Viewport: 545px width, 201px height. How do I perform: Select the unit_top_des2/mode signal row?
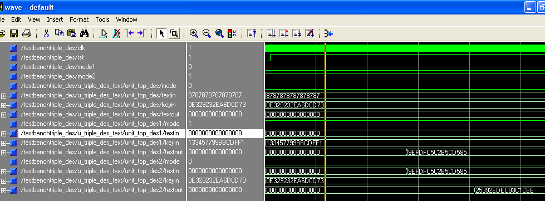pyautogui.click(x=100, y=161)
